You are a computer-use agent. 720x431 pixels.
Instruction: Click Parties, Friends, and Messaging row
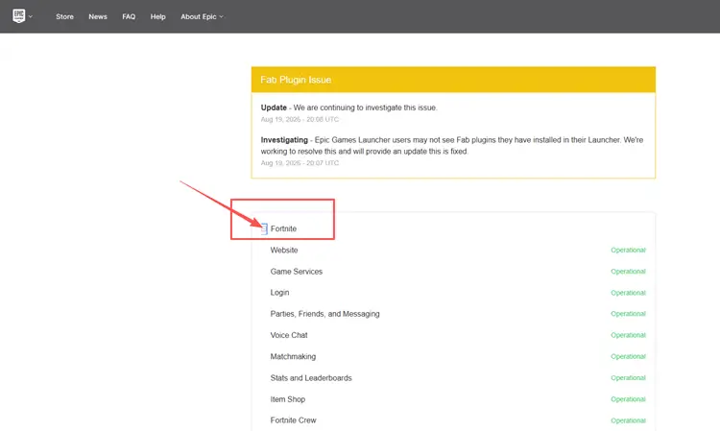tap(453, 314)
